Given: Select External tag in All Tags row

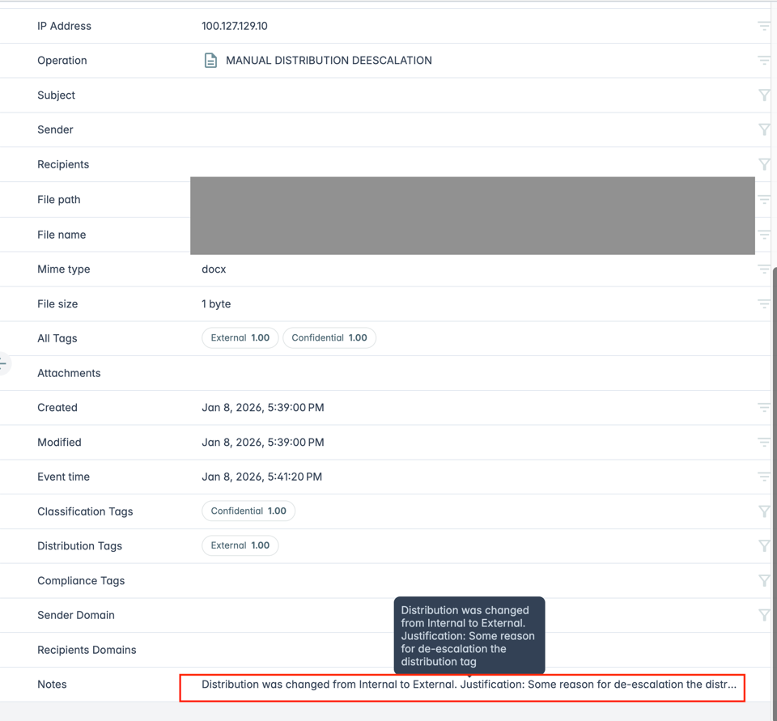Looking at the screenshot, I should (240, 338).
